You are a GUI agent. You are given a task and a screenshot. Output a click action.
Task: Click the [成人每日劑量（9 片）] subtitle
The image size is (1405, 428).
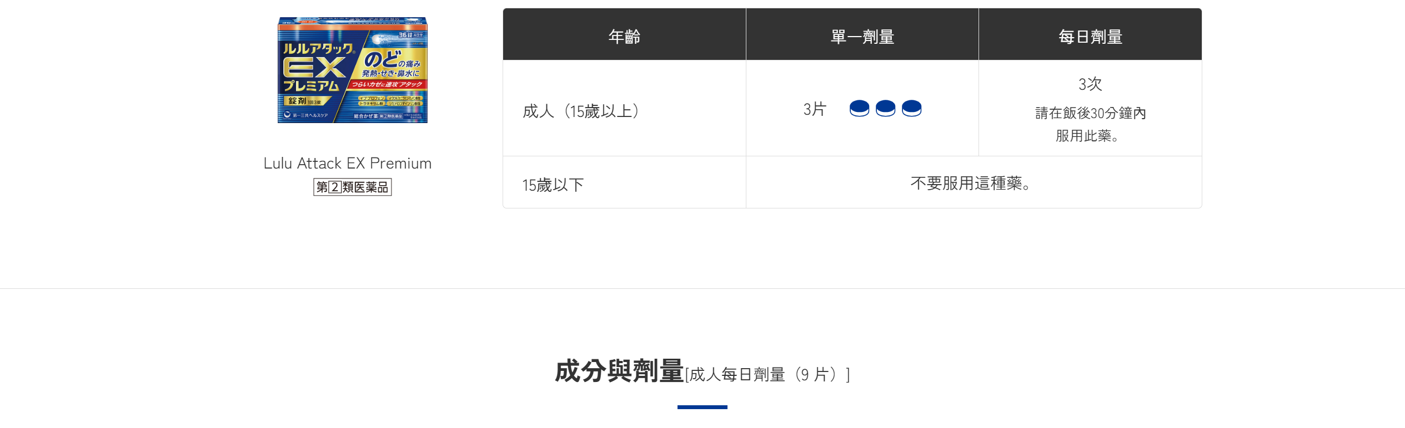767,375
